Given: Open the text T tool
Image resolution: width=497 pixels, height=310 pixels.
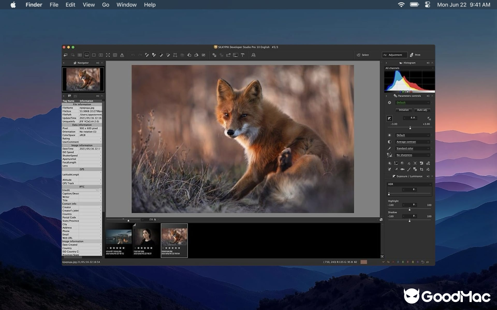Looking at the screenshot, I should pyautogui.click(x=243, y=55).
